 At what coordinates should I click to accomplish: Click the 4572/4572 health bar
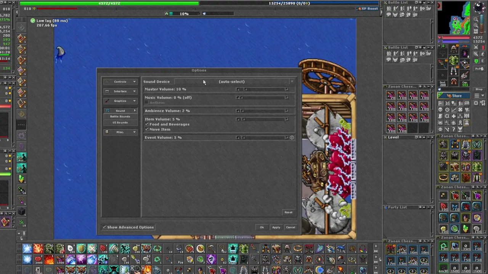[x=109, y=3]
